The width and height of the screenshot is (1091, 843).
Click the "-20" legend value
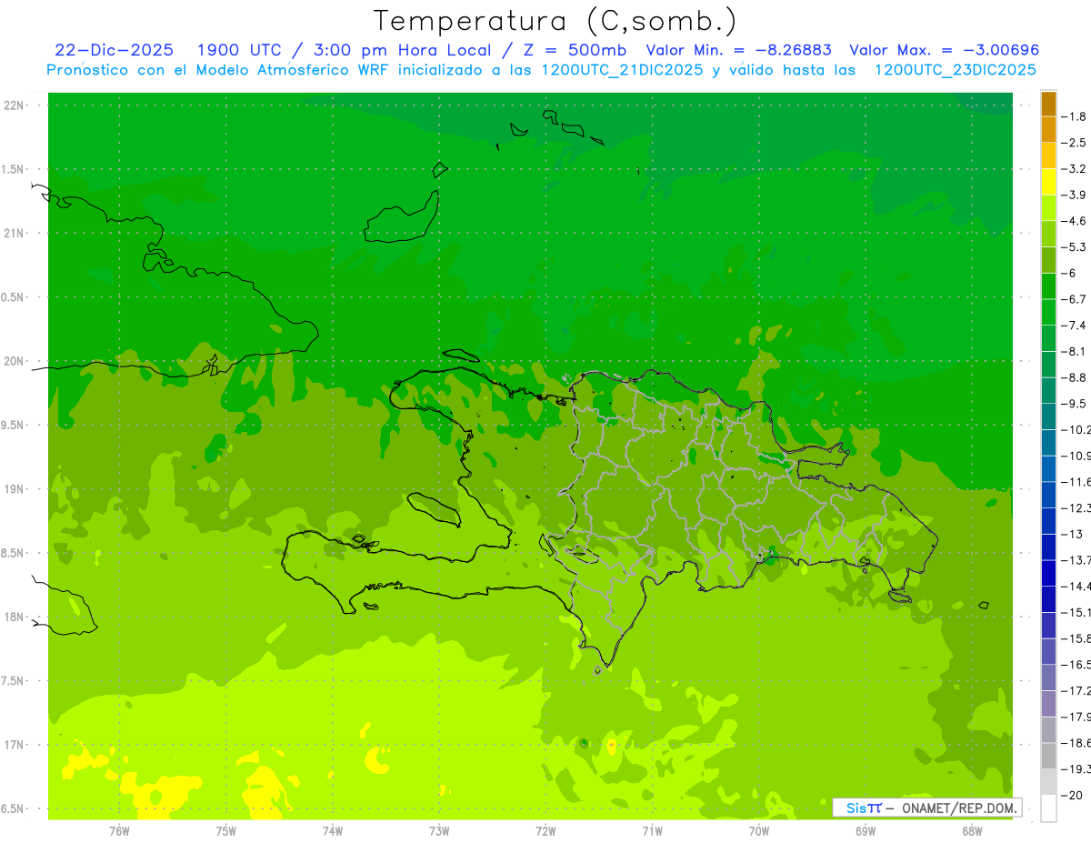1073,795
